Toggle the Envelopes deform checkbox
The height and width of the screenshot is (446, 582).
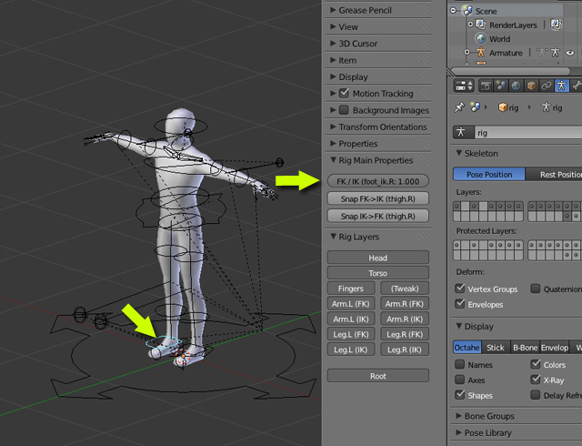click(460, 304)
